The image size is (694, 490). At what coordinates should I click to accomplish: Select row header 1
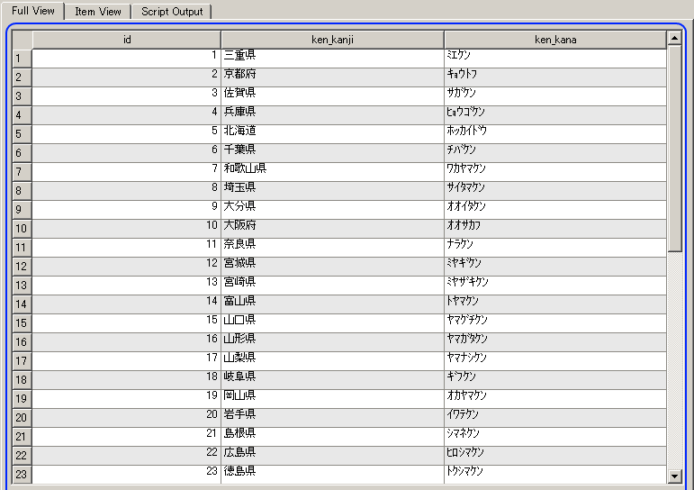22,59
